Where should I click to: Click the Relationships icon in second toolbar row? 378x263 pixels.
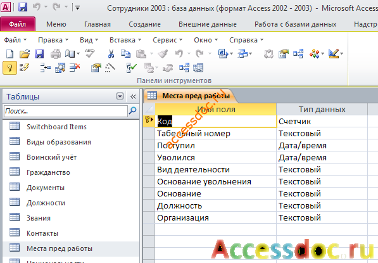coord(184,68)
